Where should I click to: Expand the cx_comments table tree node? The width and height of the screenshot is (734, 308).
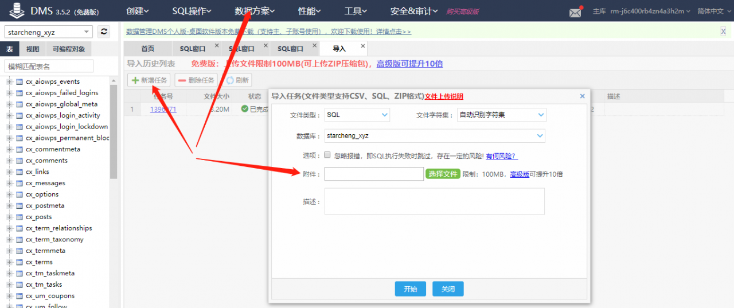(9, 161)
